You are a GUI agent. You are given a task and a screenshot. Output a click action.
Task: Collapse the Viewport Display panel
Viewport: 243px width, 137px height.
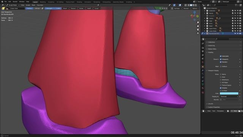point(213,71)
